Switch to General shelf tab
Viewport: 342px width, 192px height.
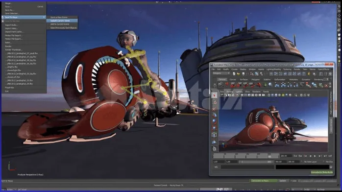tap(222, 79)
